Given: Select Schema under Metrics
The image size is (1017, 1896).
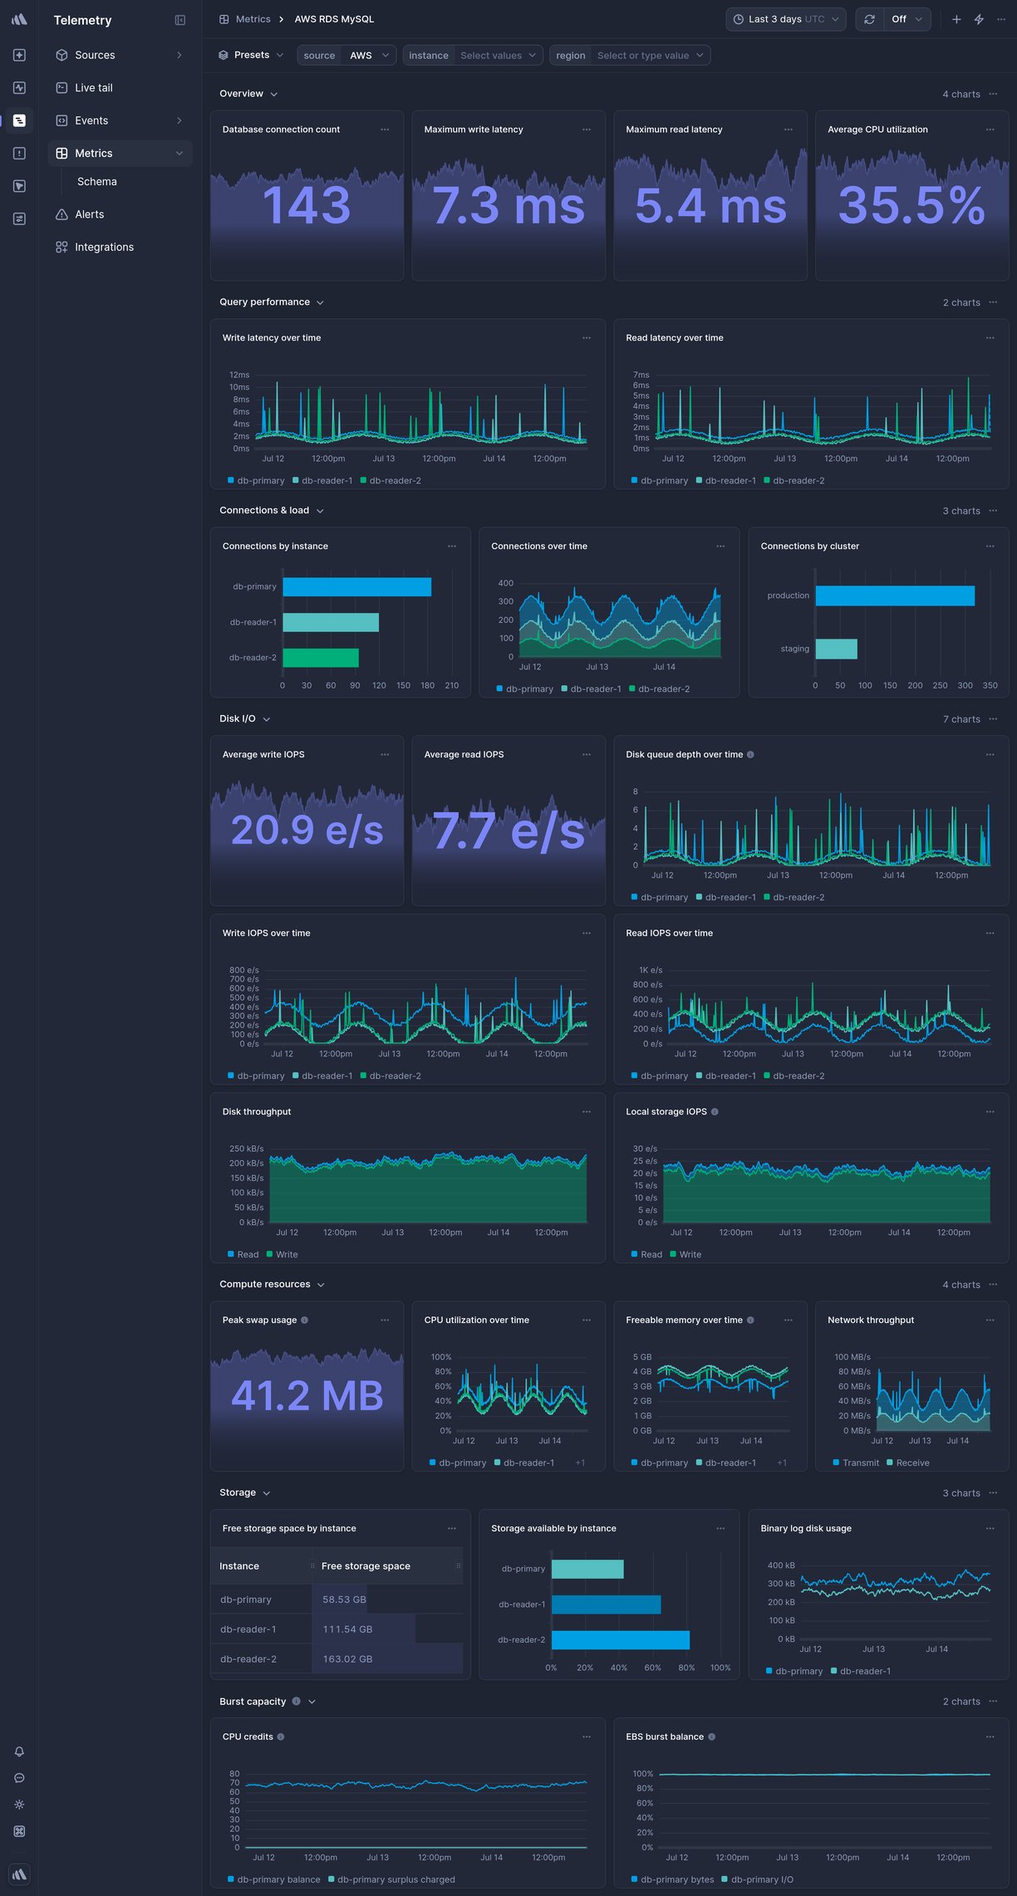Looking at the screenshot, I should (97, 182).
